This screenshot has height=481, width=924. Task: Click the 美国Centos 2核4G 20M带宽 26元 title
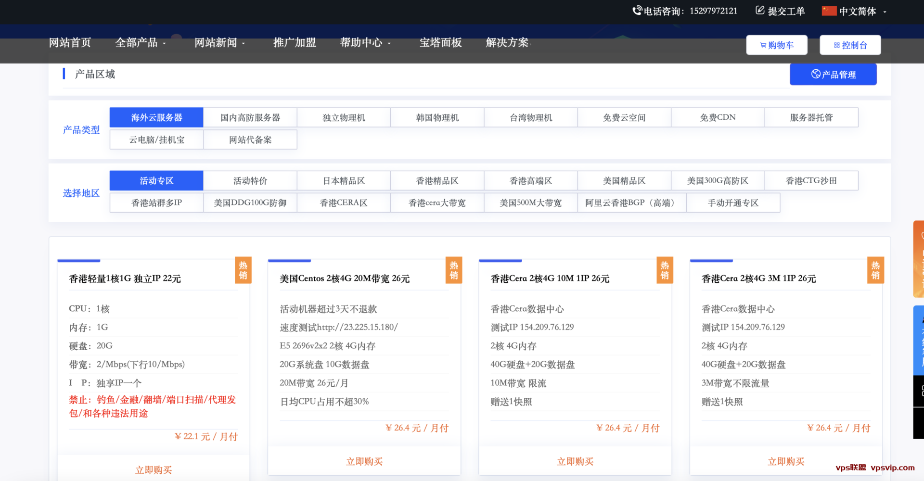[345, 278]
